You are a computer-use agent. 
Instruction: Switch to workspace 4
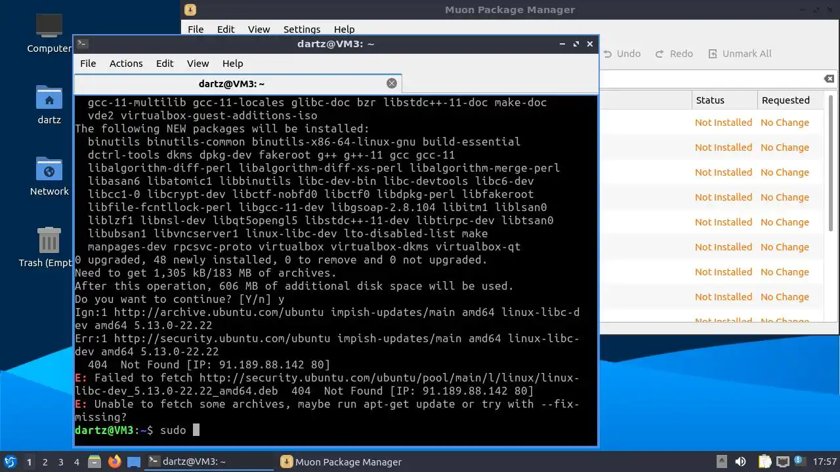click(x=77, y=462)
